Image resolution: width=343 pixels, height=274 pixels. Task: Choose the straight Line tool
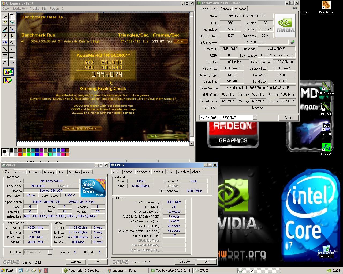[x=5, y=49]
